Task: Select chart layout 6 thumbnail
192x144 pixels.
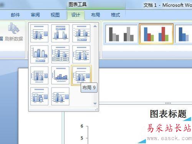Action: click(x=81, y=54)
